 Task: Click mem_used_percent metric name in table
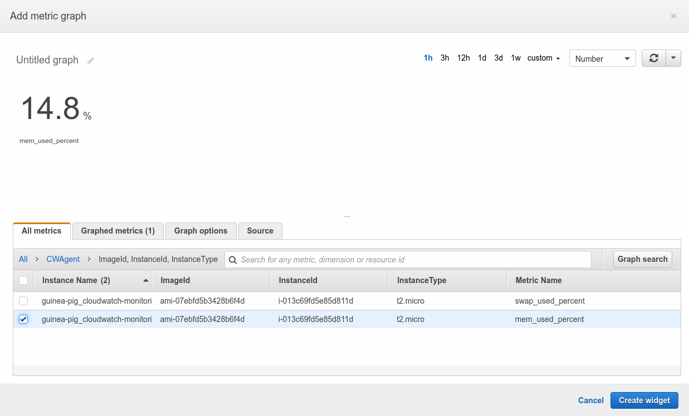[549, 319]
